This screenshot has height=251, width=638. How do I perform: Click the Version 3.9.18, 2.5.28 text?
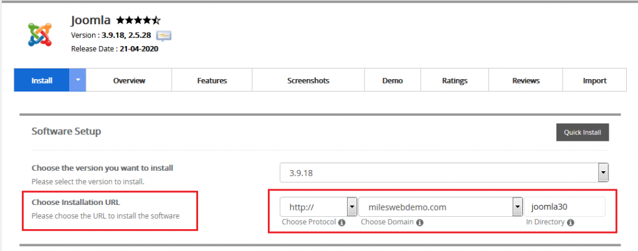[x=111, y=36]
